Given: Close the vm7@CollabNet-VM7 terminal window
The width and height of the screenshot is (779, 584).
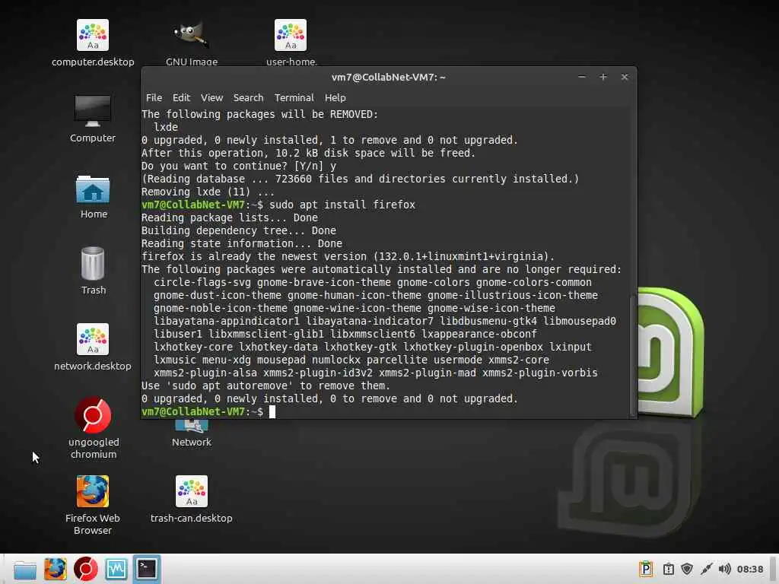Looking at the screenshot, I should [x=625, y=77].
